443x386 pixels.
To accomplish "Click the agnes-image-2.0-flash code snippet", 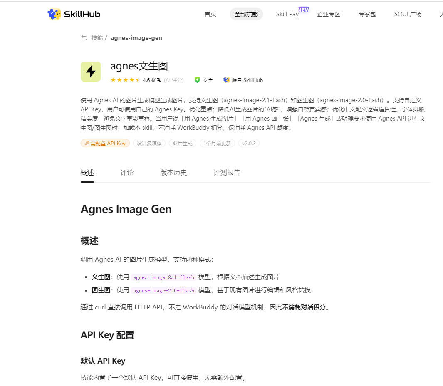I will click(163, 290).
